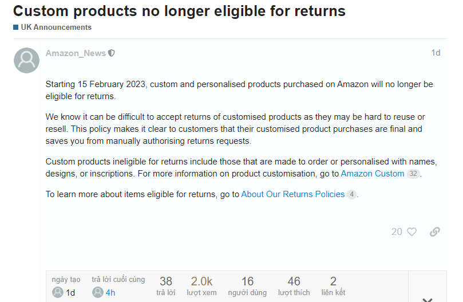Click the 4 click-count badge
The width and height of the screenshot is (463, 302).
coord(351,194)
